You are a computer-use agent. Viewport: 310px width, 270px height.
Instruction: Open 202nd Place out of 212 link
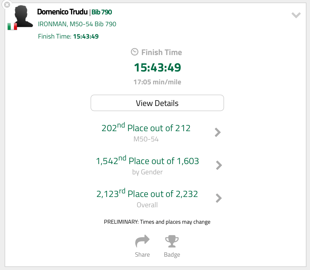coord(146,128)
